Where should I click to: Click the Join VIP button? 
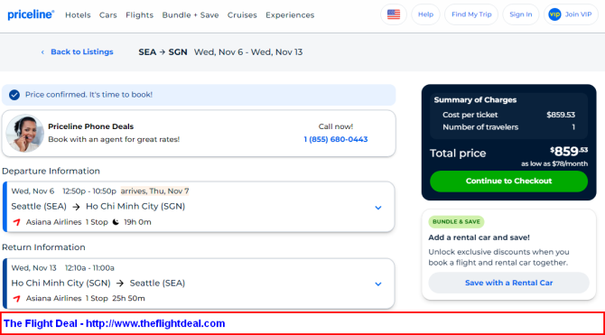click(x=571, y=14)
